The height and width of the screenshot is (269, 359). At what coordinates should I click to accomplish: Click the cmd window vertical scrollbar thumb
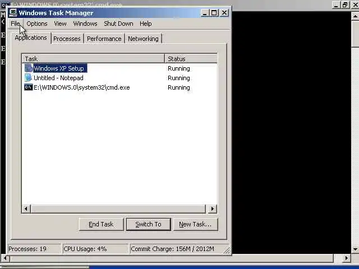[x=355, y=34]
